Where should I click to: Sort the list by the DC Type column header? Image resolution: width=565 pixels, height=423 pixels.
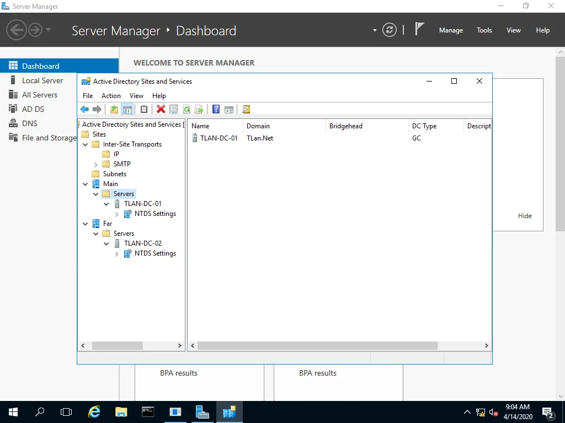435,126
